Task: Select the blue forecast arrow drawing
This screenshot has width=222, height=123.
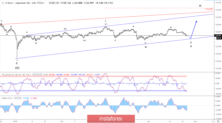Action: click(x=194, y=30)
